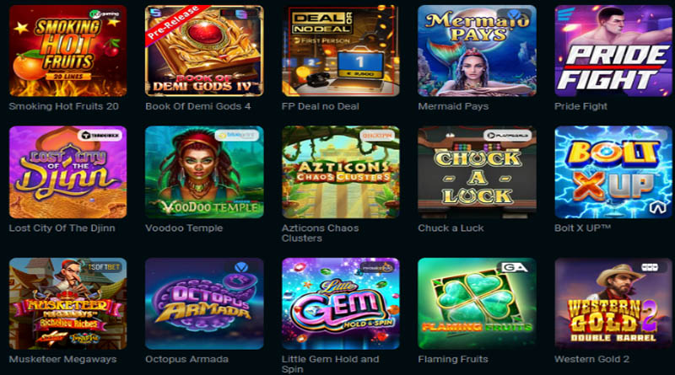Launch the Musketeer Megaways game thumbnail

[68, 303]
